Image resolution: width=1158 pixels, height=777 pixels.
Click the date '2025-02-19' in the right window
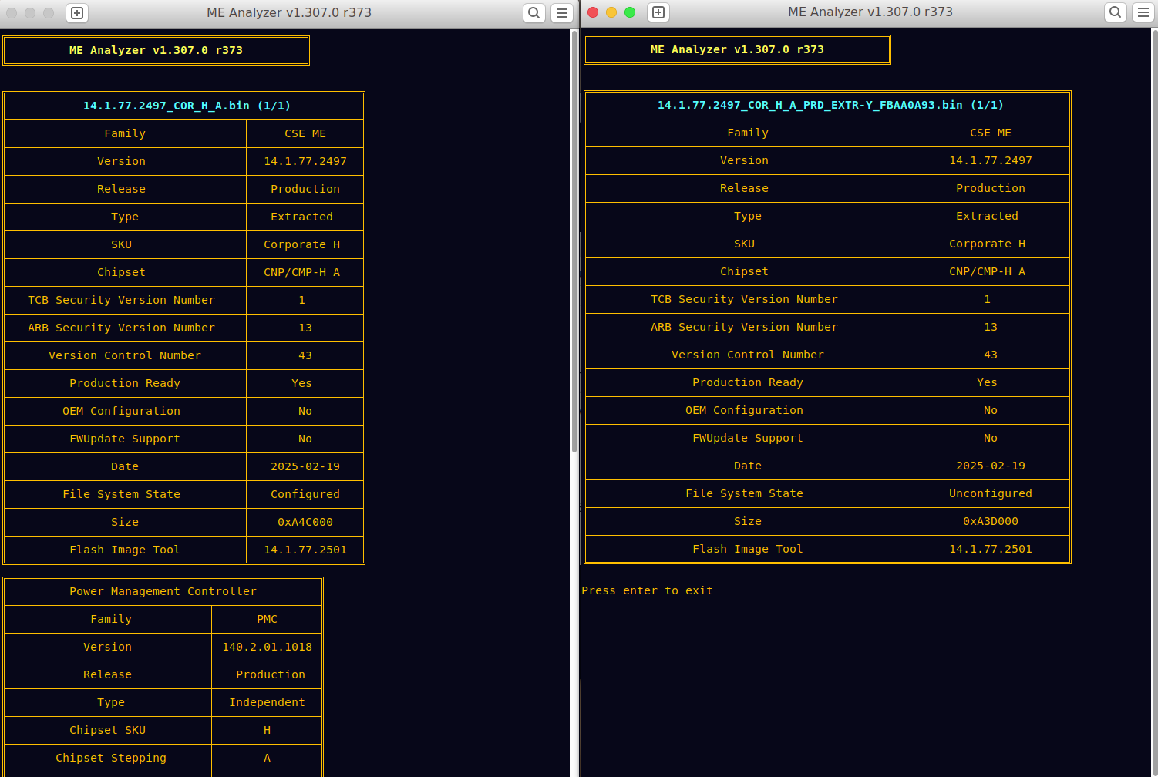coord(991,466)
